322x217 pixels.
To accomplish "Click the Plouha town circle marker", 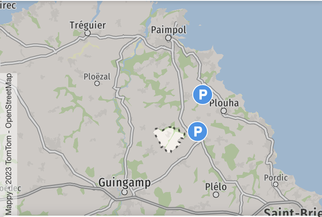I will click(224, 111).
